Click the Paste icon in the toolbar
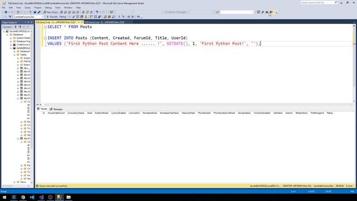Viewport: 357px width, 201px height. click(91, 12)
